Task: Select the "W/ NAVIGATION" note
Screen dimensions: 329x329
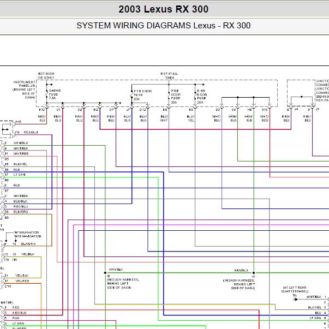Action: [26, 232]
